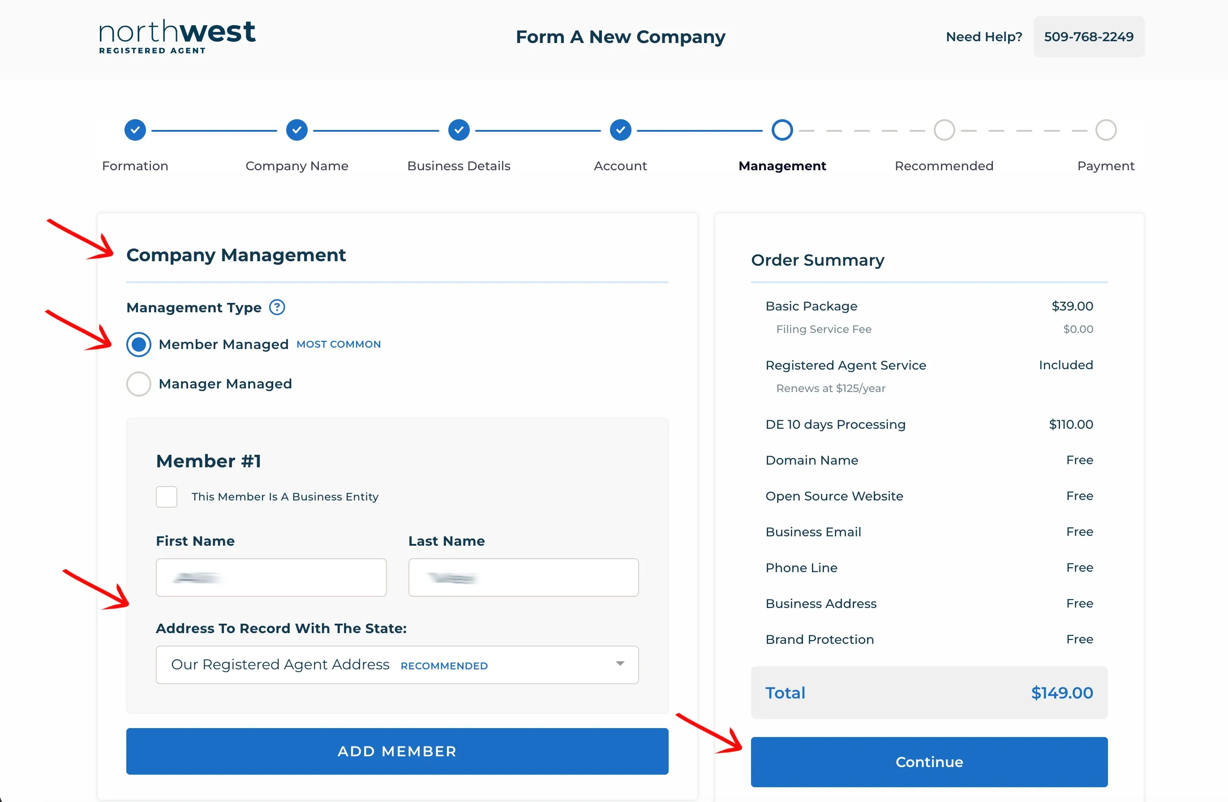Select the Manager Managed radio option
Viewport: 1228px width, 802px height.
(139, 384)
